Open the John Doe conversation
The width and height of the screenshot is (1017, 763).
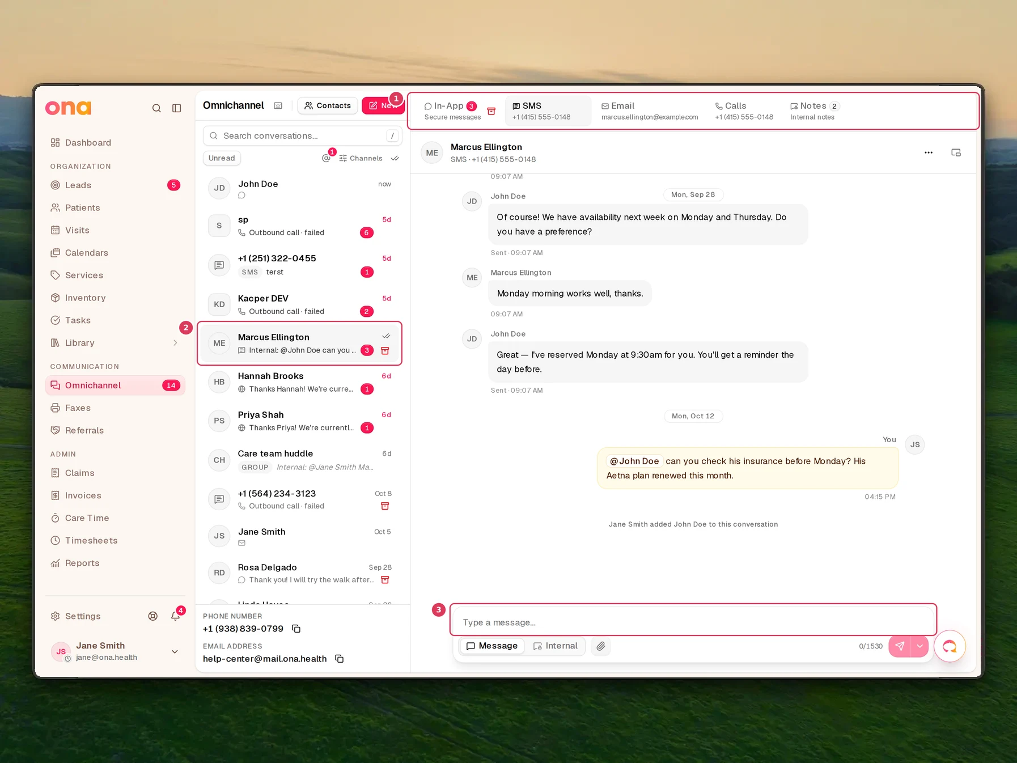point(300,189)
